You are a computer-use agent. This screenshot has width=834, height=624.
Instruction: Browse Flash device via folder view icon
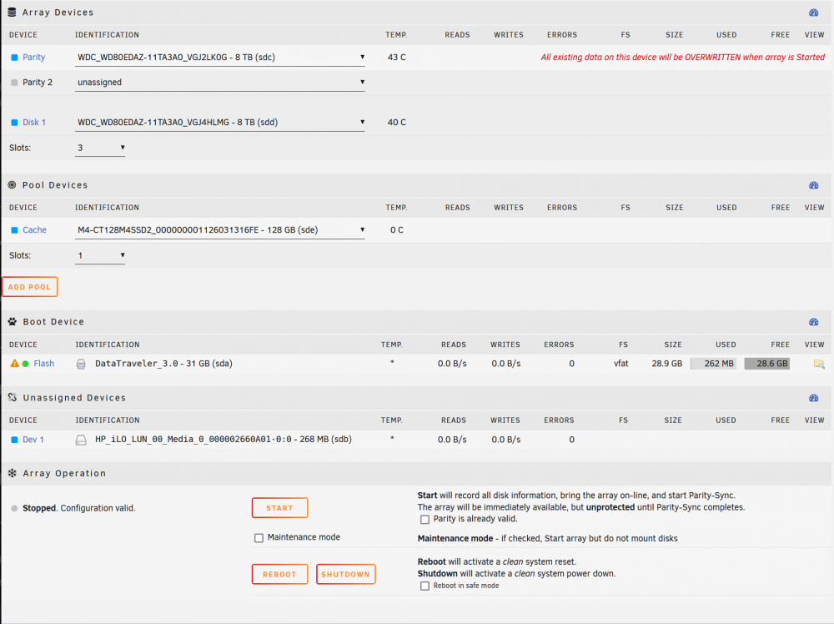point(819,364)
